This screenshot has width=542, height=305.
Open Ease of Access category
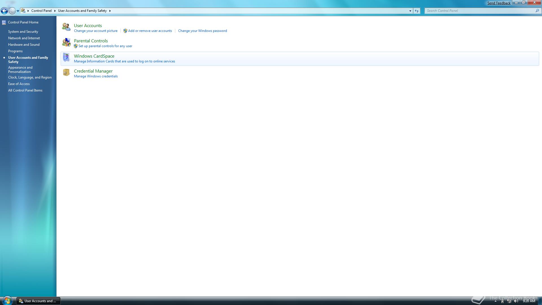(x=19, y=84)
